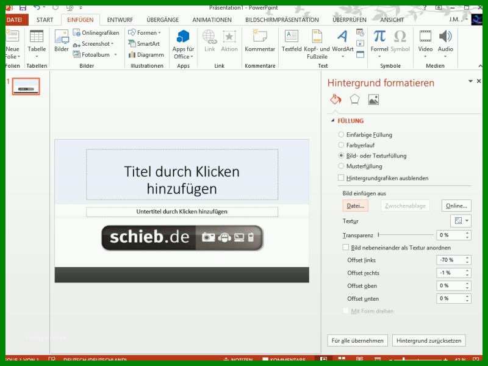The height and width of the screenshot is (366, 488).
Task: Click the undo arrow in title bar
Action: pyautogui.click(x=37, y=7)
